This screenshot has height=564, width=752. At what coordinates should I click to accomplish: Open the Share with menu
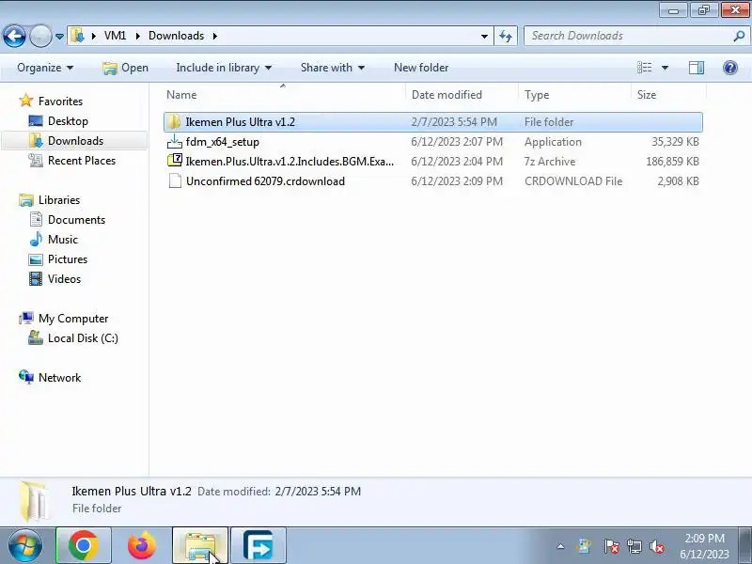(x=333, y=68)
